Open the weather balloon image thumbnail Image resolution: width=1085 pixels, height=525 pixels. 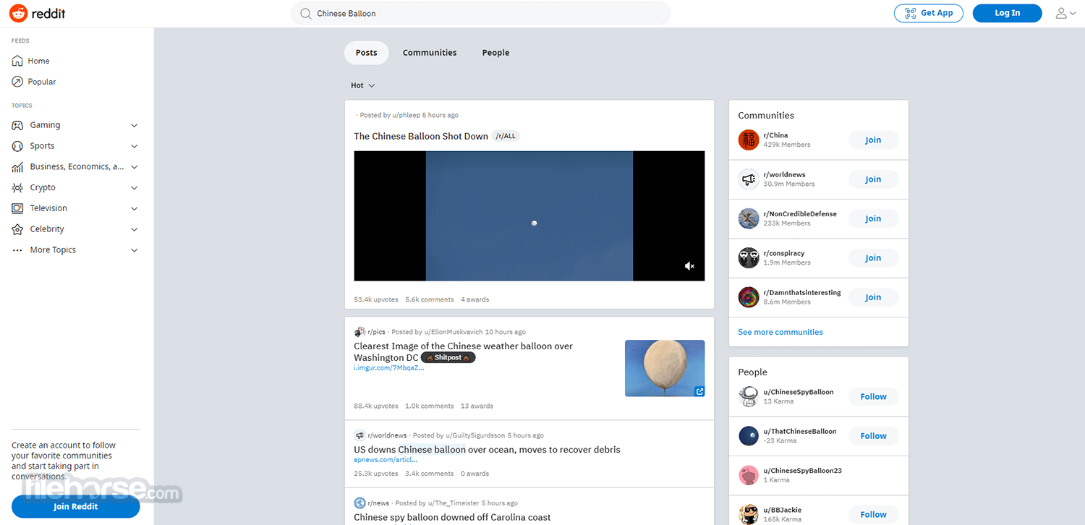click(x=665, y=368)
